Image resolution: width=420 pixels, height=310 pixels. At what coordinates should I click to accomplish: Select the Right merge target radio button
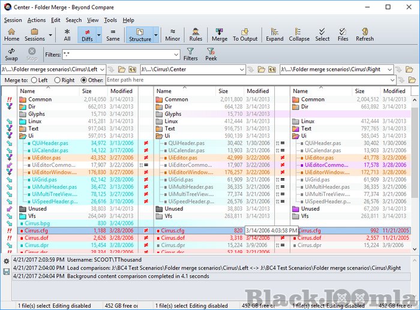(x=57, y=80)
